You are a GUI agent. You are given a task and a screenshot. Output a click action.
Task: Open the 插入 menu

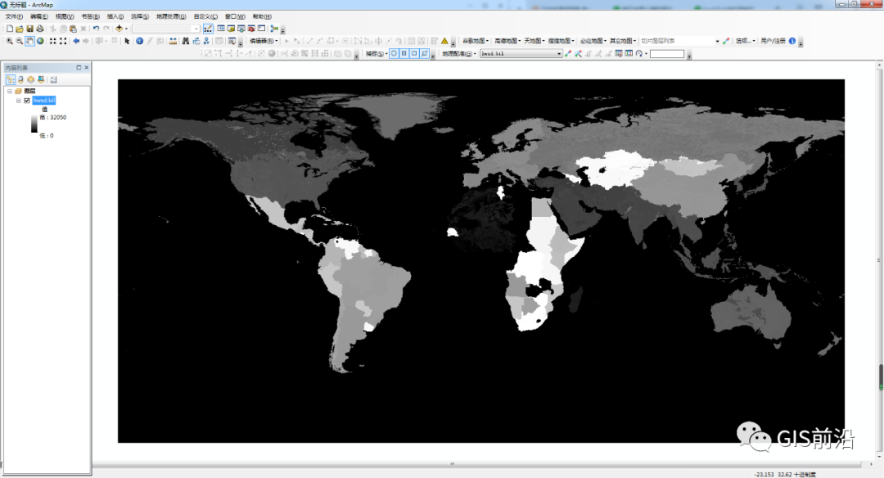point(115,16)
